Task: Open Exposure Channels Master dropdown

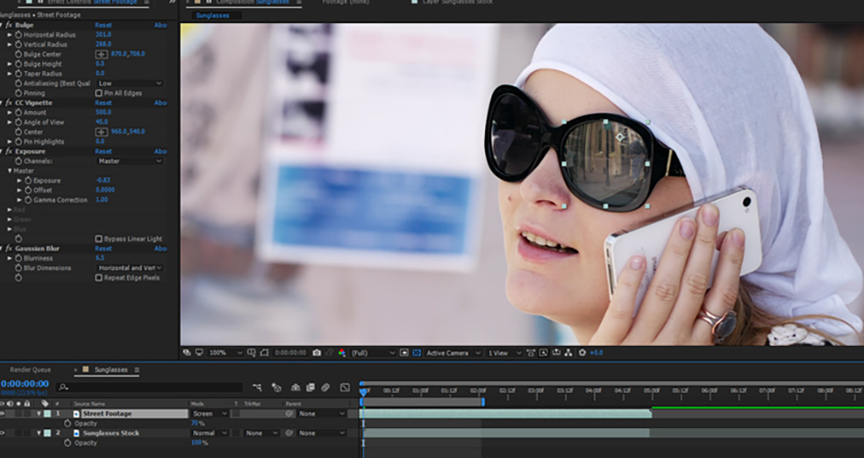Action: 130,161
